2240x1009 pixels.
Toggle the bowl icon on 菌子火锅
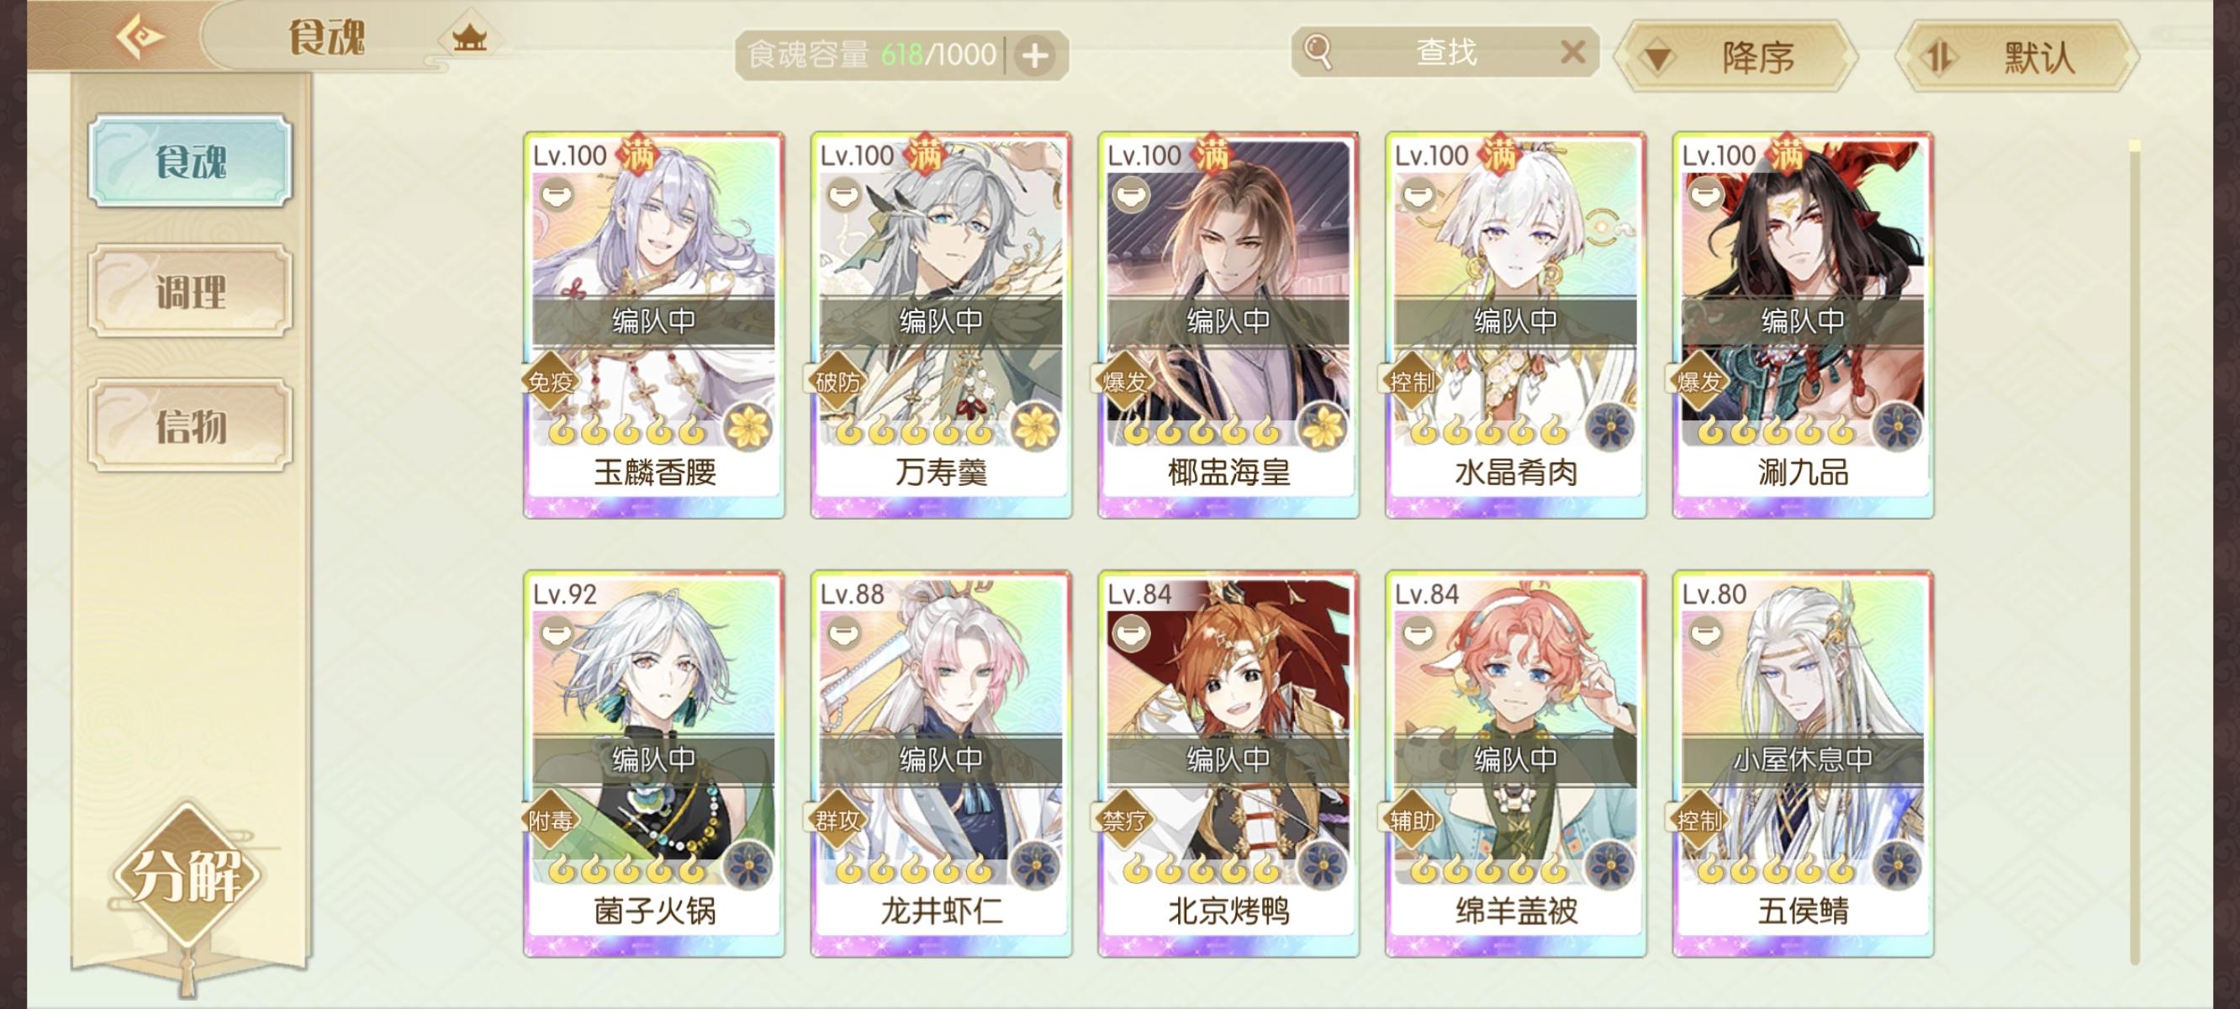point(557,633)
